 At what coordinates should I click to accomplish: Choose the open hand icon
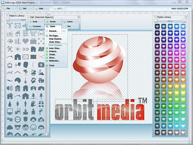(x=33, y=104)
